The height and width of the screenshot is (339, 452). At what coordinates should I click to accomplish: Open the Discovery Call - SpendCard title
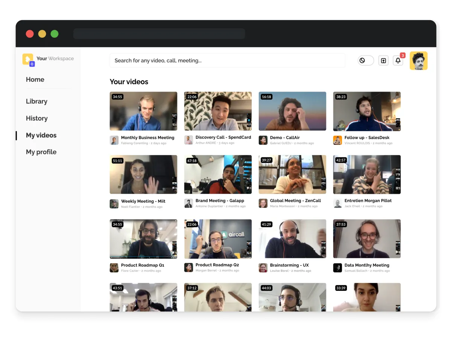pos(223,137)
